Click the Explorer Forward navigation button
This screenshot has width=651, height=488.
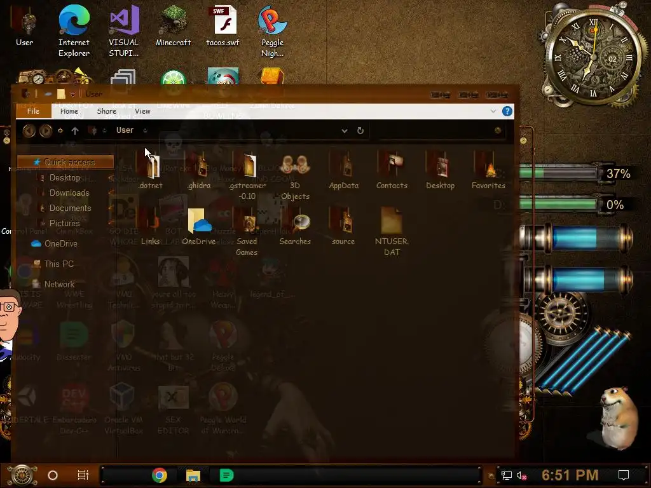click(46, 131)
